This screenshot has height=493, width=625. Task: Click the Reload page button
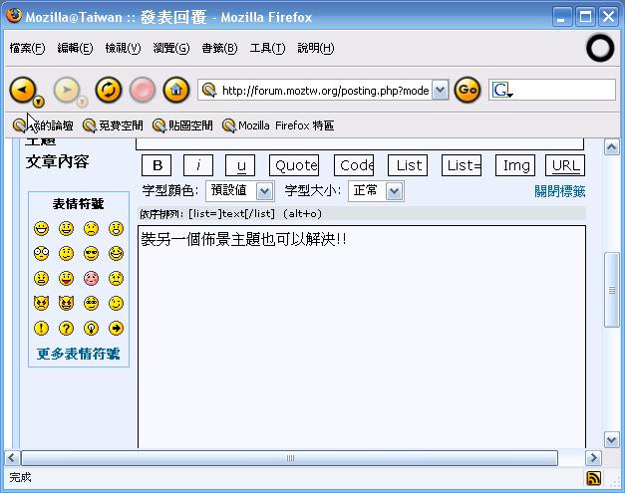(108, 90)
